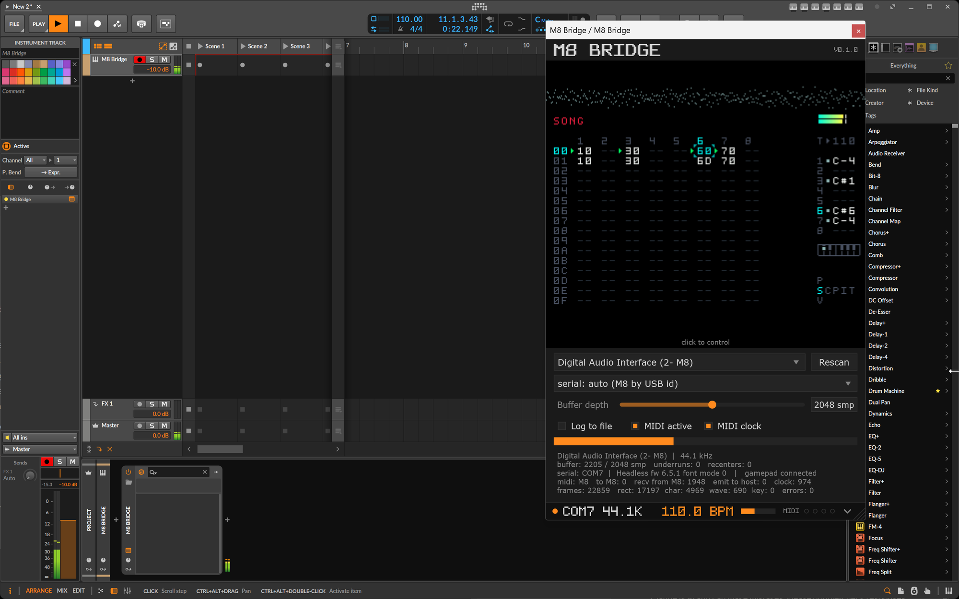Image resolution: width=959 pixels, height=599 pixels.
Task: Click the FM-4 device icon in the browser
Action: [860, 527]
